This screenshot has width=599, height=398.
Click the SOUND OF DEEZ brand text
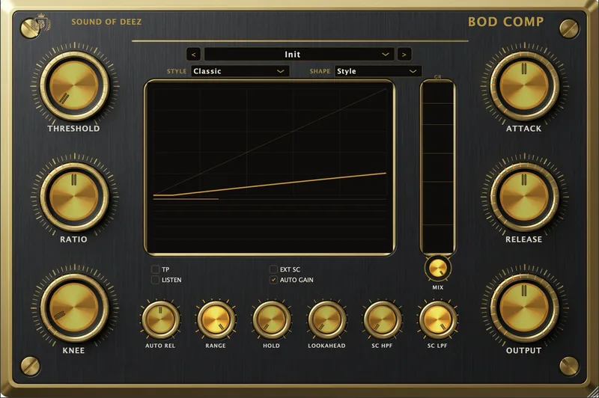(106, 22)
